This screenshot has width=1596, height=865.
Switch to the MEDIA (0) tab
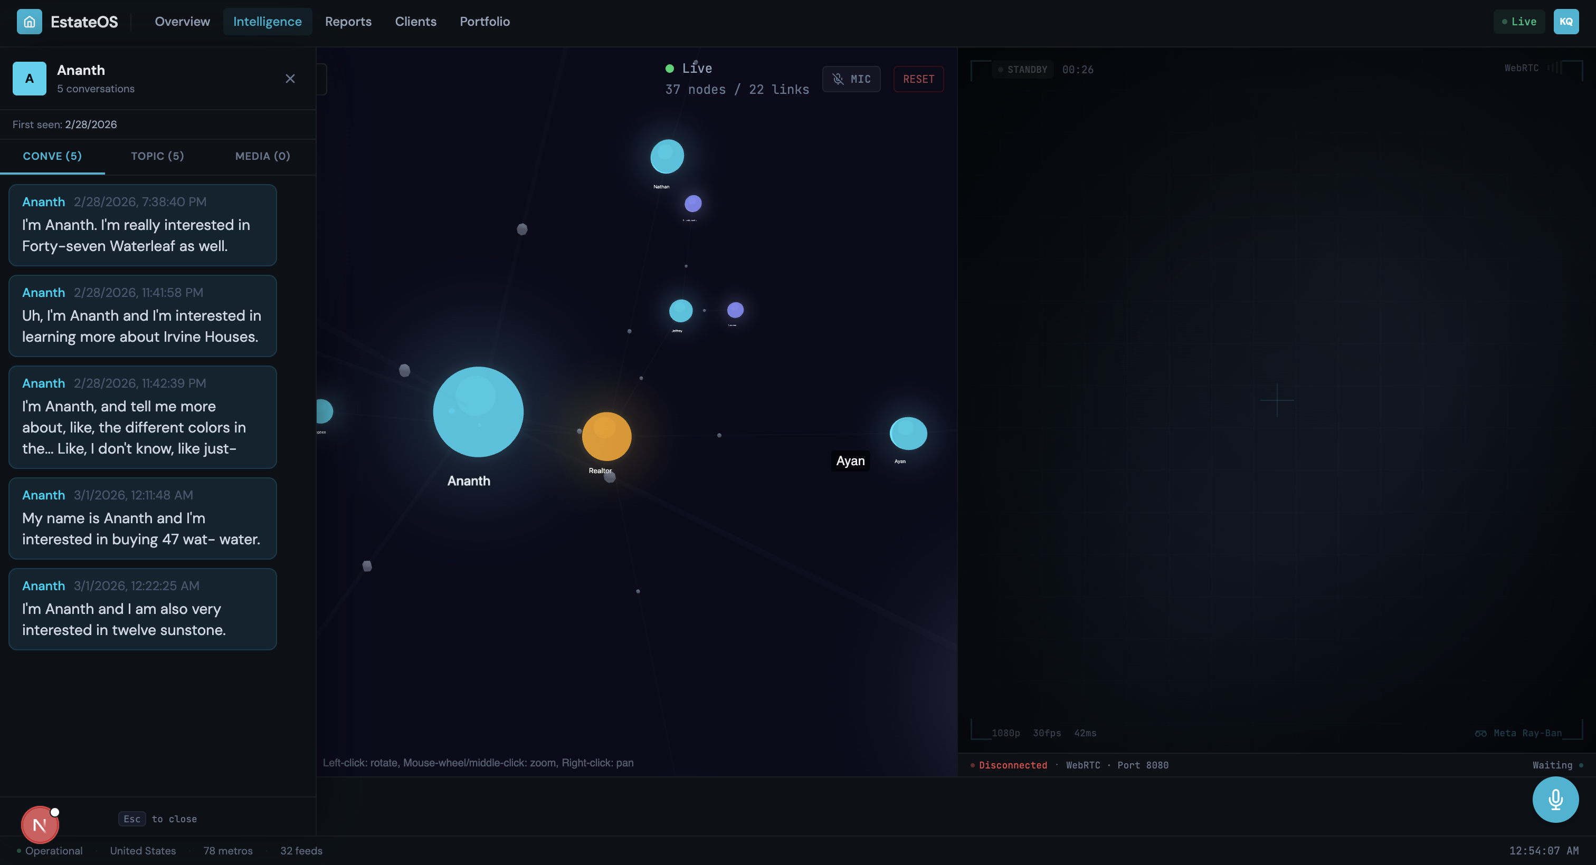point(263,156)
